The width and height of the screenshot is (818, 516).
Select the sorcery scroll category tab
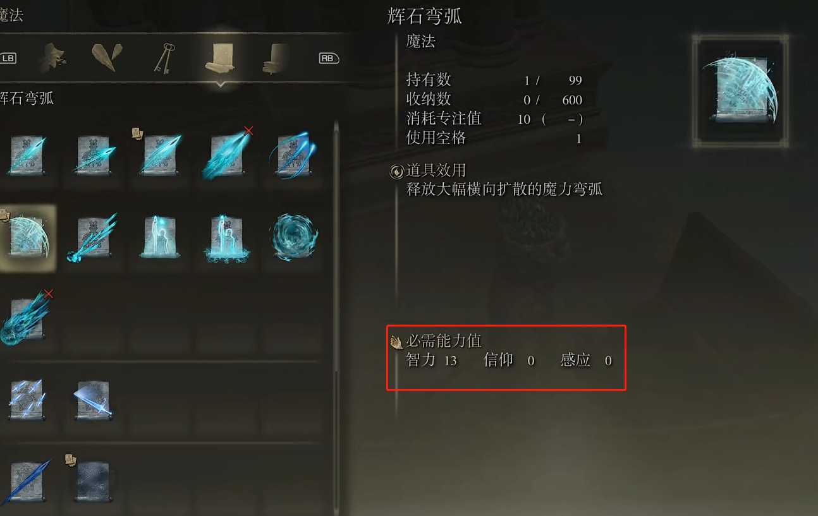[221, 59]
